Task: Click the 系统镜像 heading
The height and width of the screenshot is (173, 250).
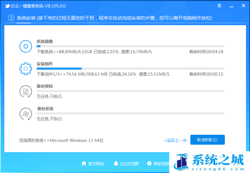Action: click(45, 41)
